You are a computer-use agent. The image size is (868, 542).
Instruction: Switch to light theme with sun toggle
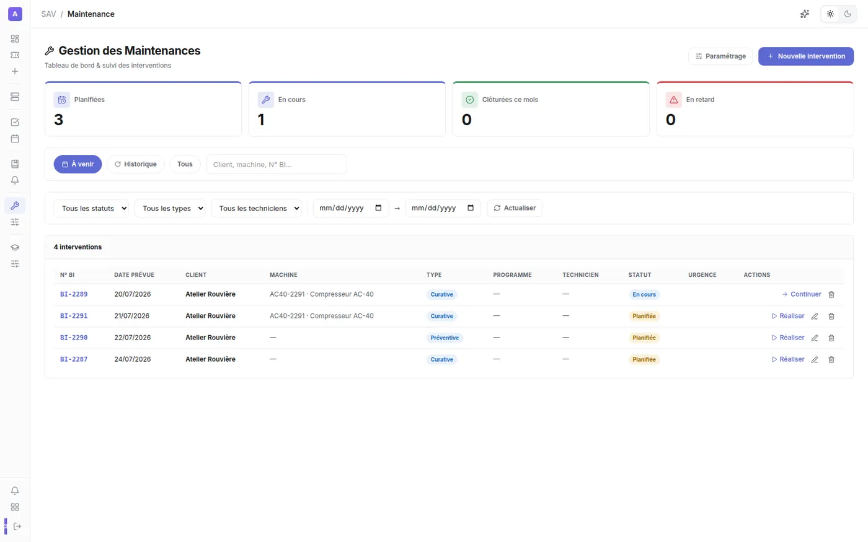tap(830, 14)
